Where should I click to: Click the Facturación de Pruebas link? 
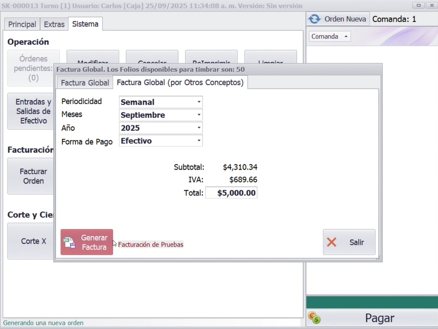click(151, 244)
